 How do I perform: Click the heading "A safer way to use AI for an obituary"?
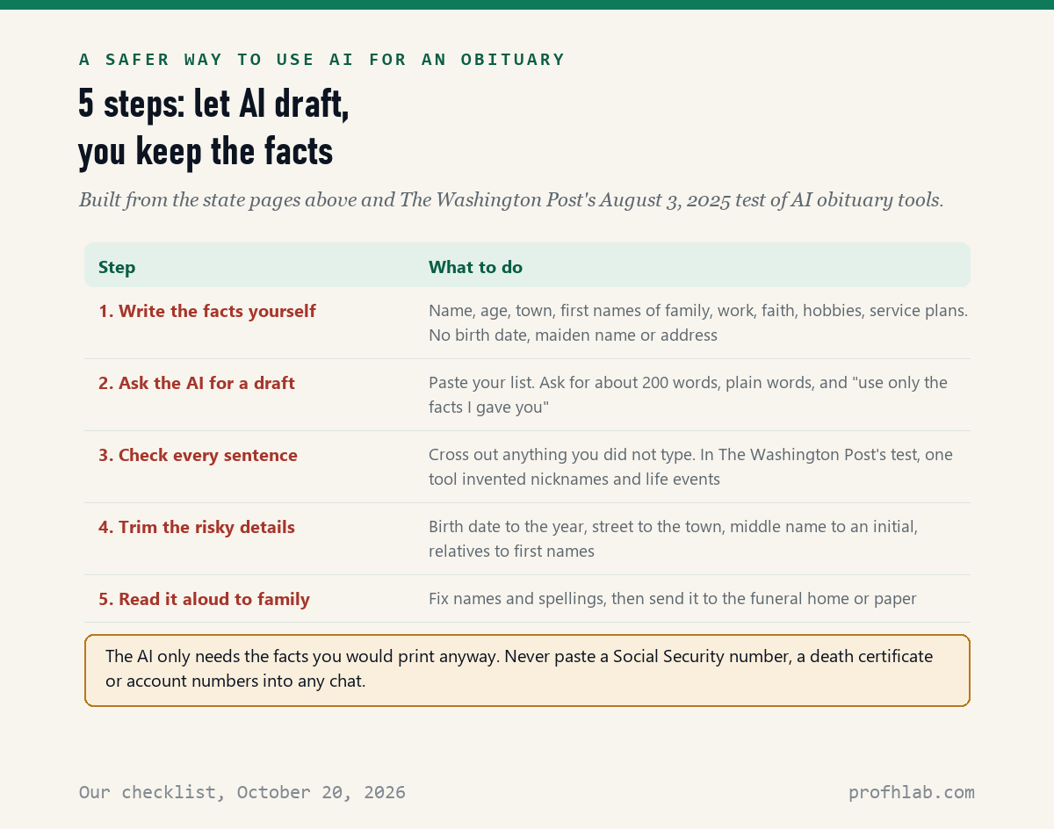(x=321, y=60)
